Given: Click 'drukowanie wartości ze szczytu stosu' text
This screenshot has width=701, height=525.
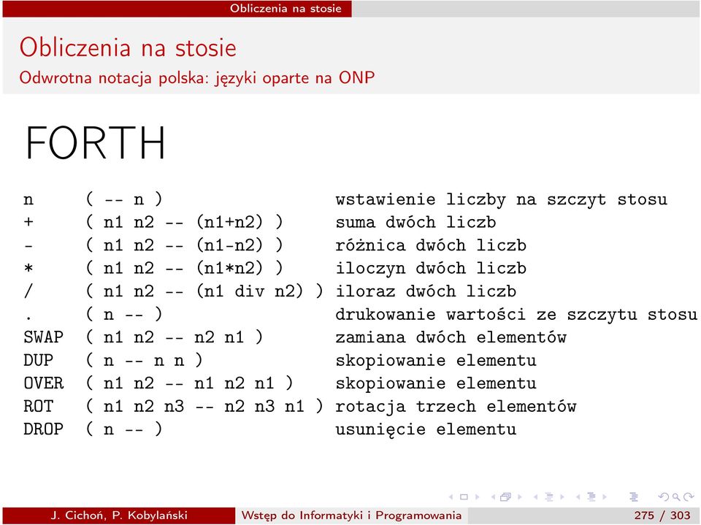Looking at the screenshot, I should click(x=516, y=315).
